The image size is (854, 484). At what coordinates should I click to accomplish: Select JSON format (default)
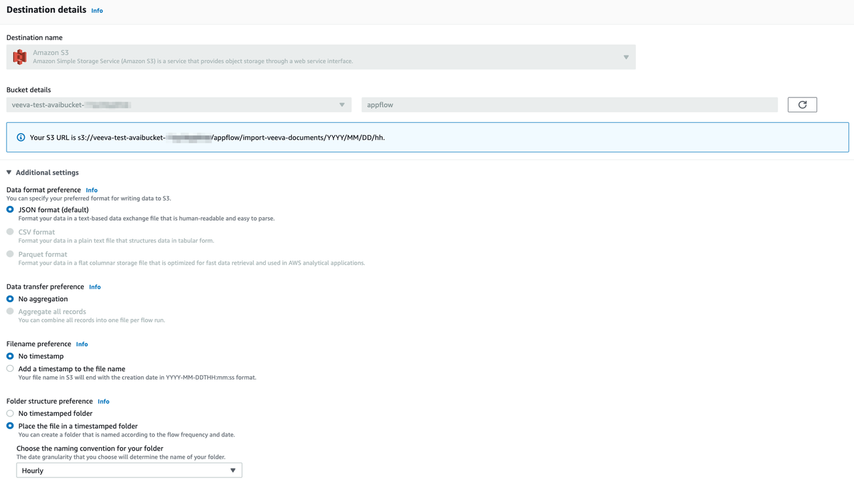tap(10, 209)
